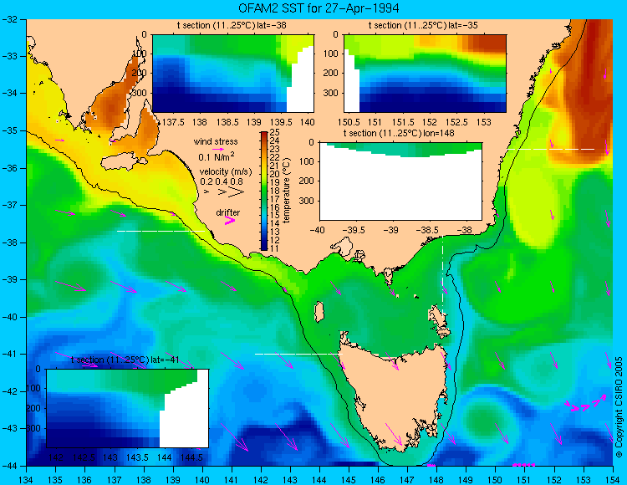Click colorbar tick label '25'
Viewport: 627px width, 485px height.
click(x=275, y=132)
